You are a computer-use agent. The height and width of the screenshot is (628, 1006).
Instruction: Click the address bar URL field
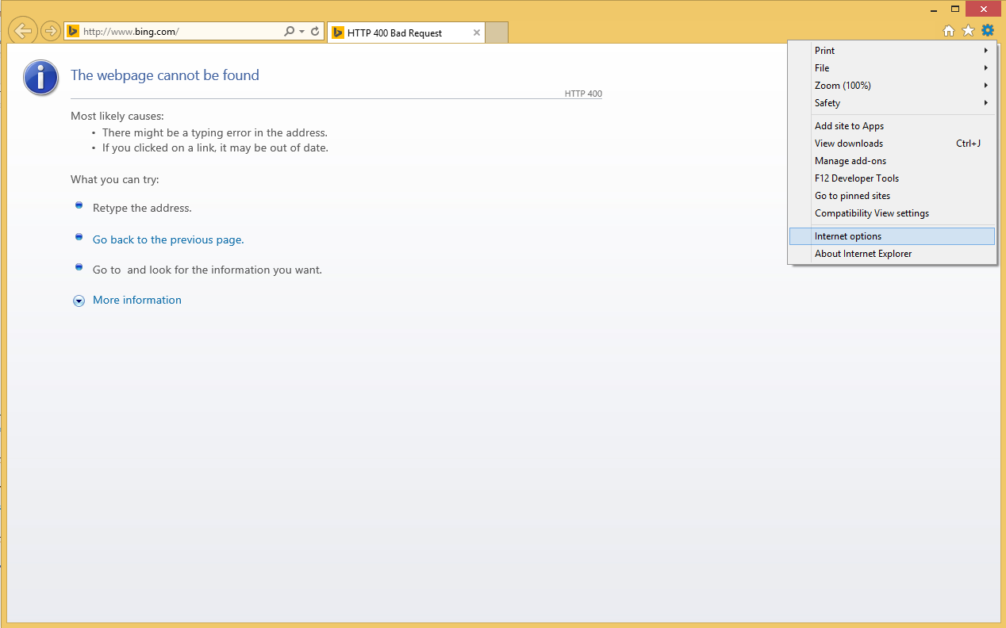179,32
